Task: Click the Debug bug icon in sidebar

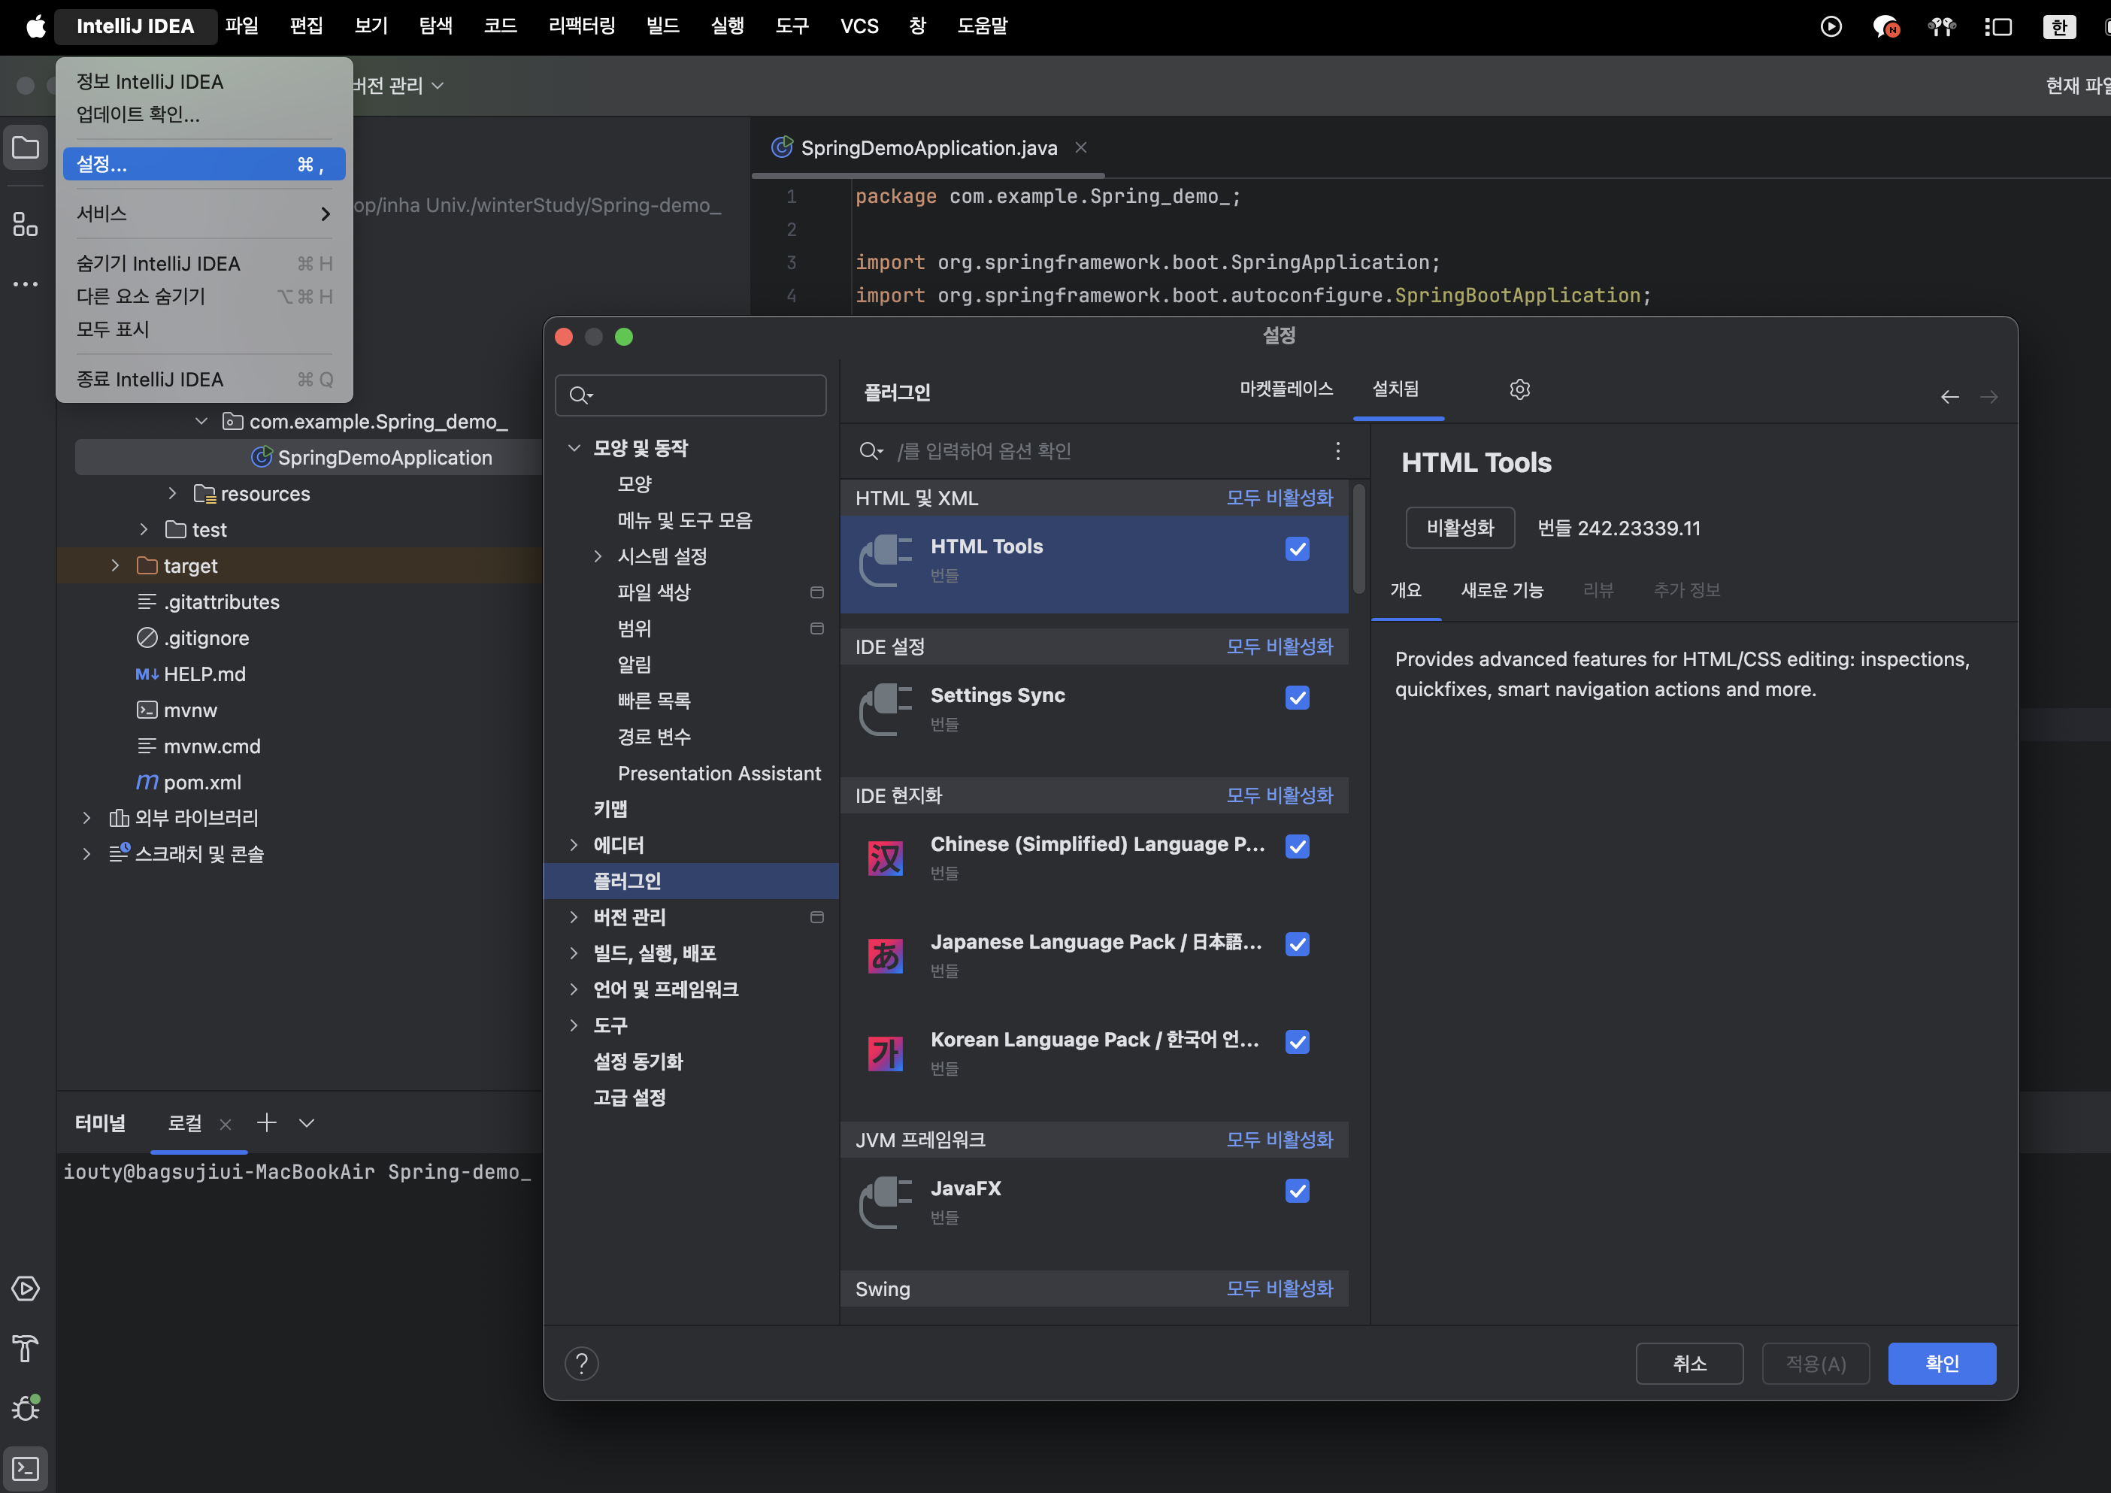Action: (x=26, y=1407)
